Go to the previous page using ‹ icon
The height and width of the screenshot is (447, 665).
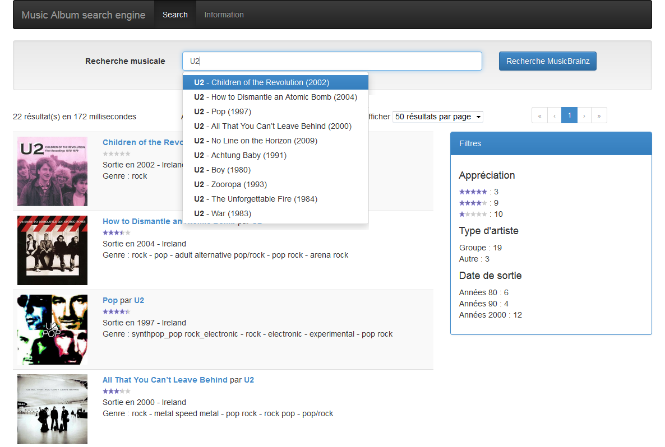coord(554,115)
